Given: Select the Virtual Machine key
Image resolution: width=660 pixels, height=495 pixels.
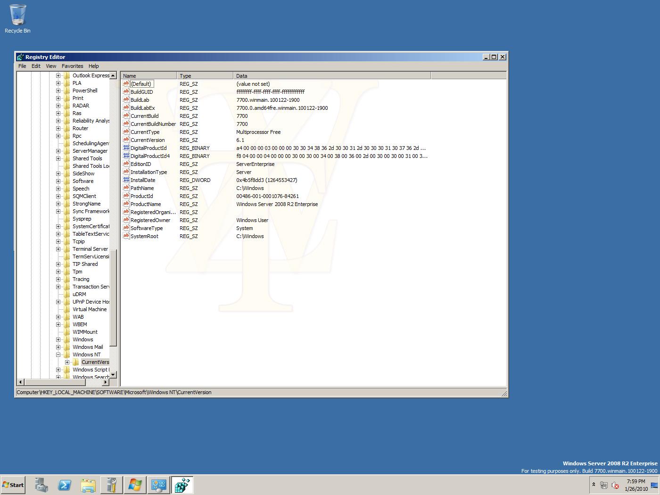Looking at the screenshot, I should click(x=90, y=309).
